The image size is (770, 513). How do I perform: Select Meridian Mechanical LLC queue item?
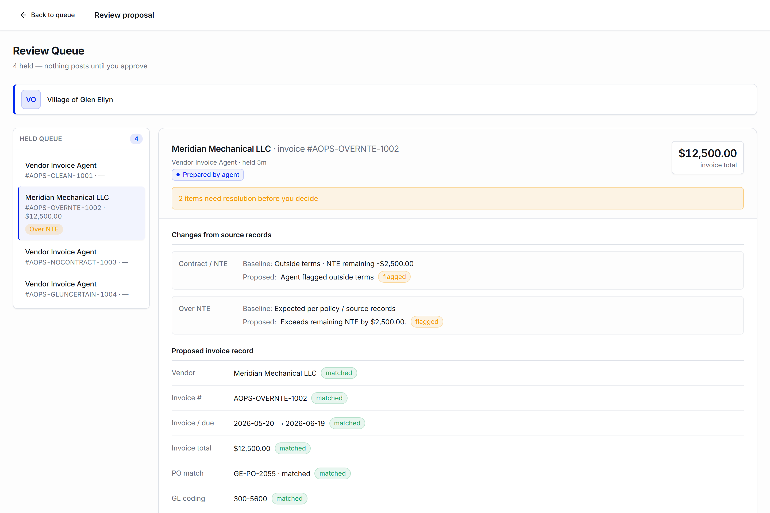point(81,213)
